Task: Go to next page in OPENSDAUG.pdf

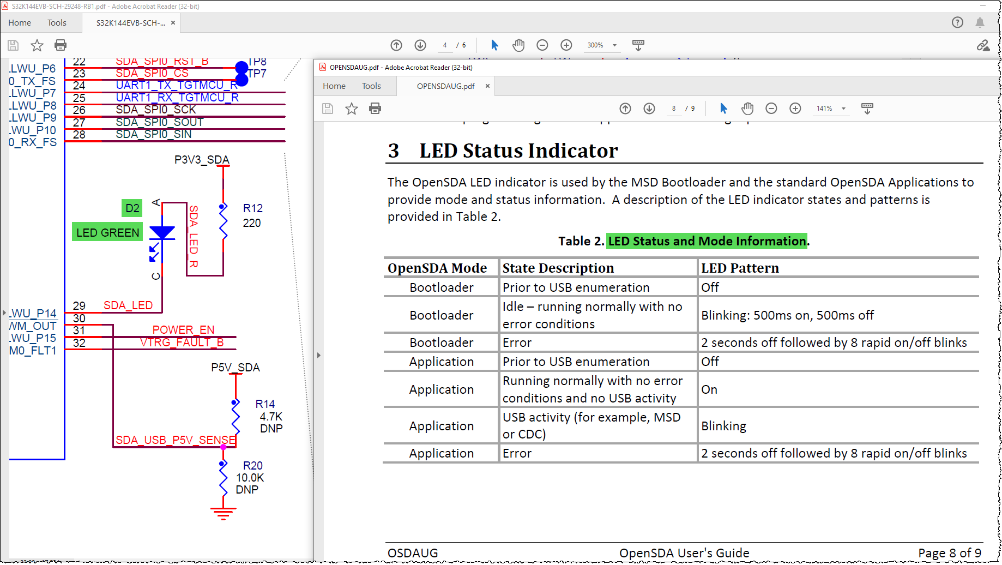Action: [x=649, y=109]
